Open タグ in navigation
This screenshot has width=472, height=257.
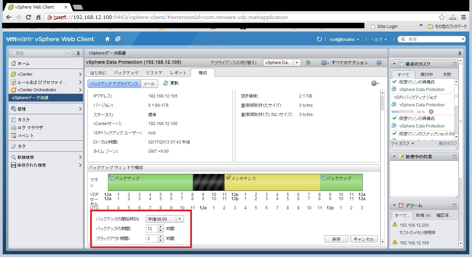click(x=46, y=146)
